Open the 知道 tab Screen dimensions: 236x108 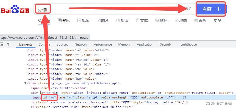(122, 20)
